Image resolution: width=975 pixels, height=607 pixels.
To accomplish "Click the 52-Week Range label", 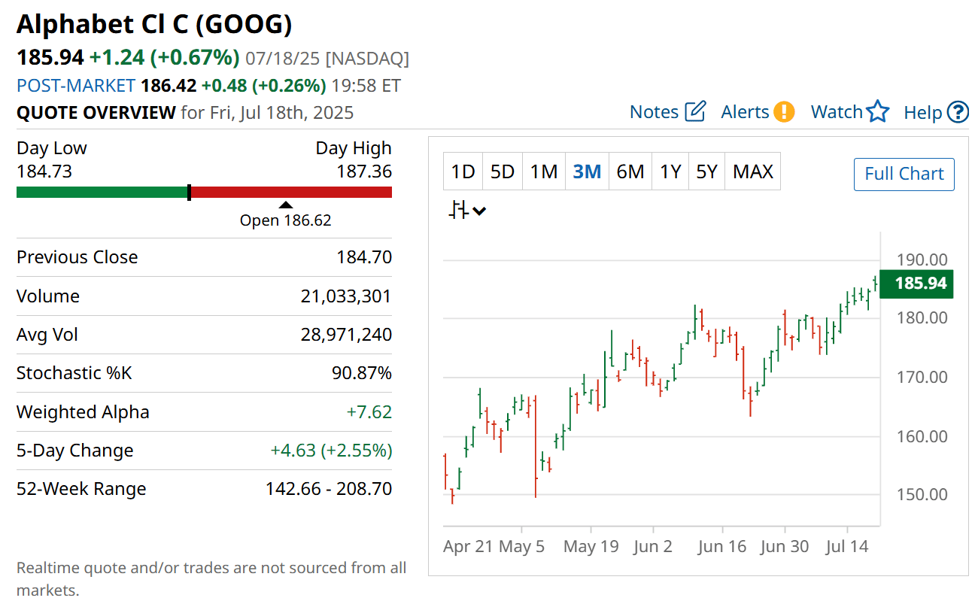I will pos(81,489).
